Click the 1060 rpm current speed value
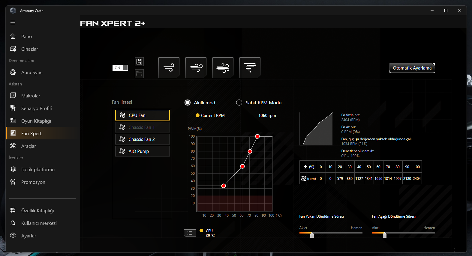Image resolution: width=472 pixels, height=256 pixels. [x=267, y=115]
